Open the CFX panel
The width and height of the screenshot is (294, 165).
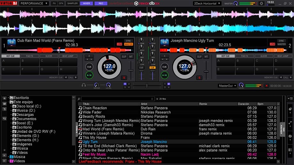61,4
